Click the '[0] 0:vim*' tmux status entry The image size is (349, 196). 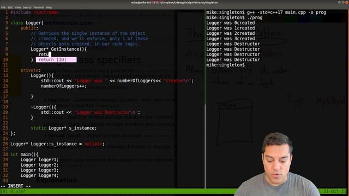point(13,191)
